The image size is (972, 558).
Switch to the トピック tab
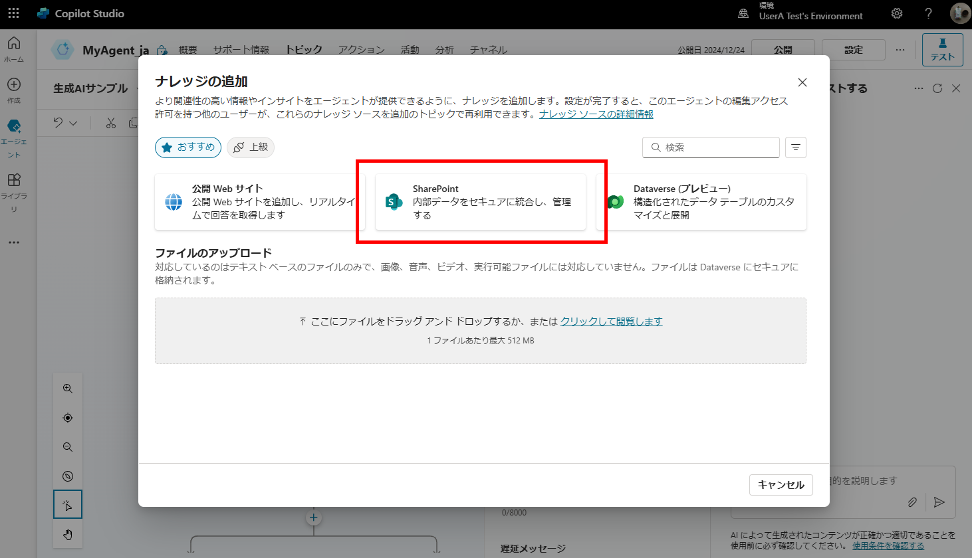tap(304, 50)
